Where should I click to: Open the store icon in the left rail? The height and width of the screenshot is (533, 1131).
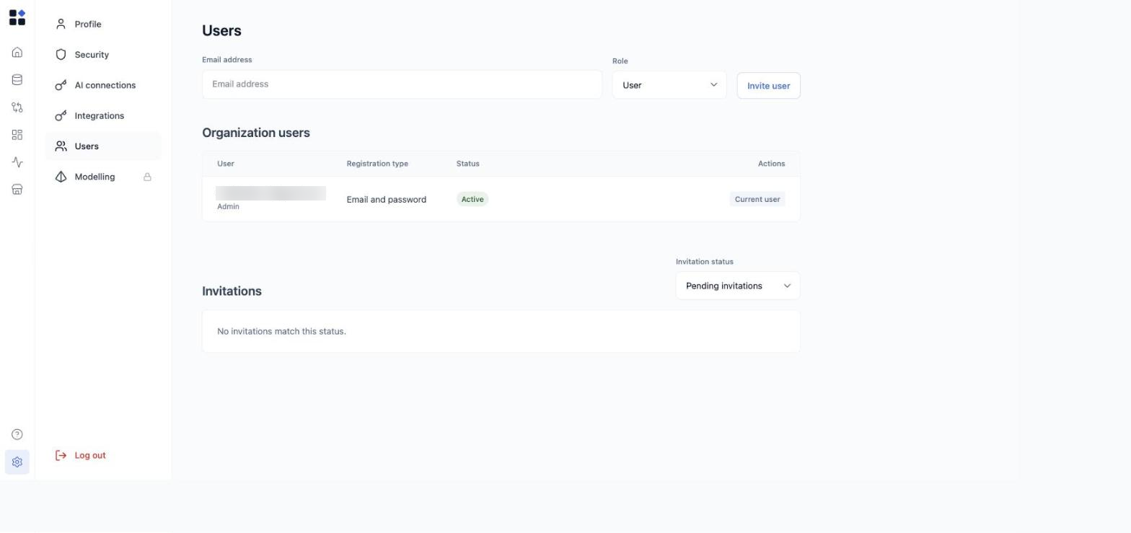[x=17, y=190]
